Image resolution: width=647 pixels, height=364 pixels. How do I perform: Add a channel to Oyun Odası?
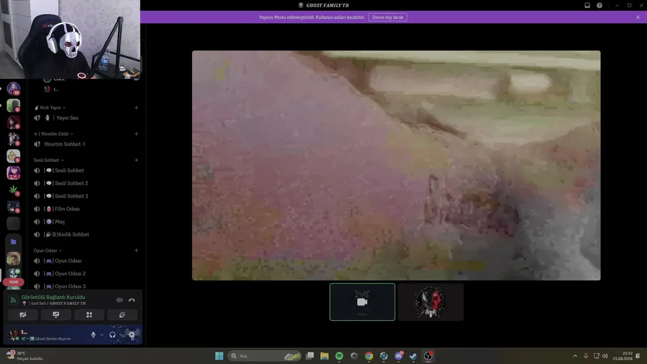coord(136,250)
